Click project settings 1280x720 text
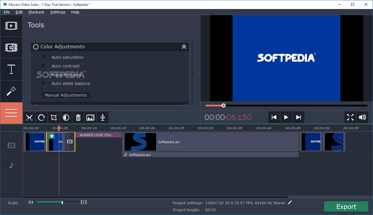 click(245, 203)
